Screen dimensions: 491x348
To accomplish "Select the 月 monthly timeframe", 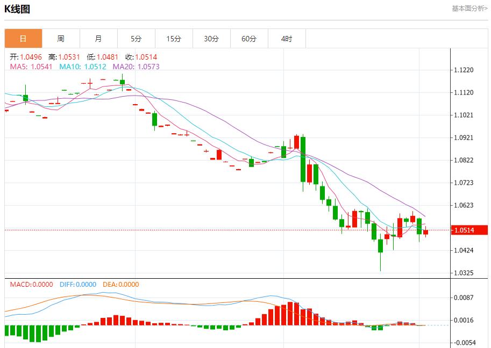I will coord(98,38).
